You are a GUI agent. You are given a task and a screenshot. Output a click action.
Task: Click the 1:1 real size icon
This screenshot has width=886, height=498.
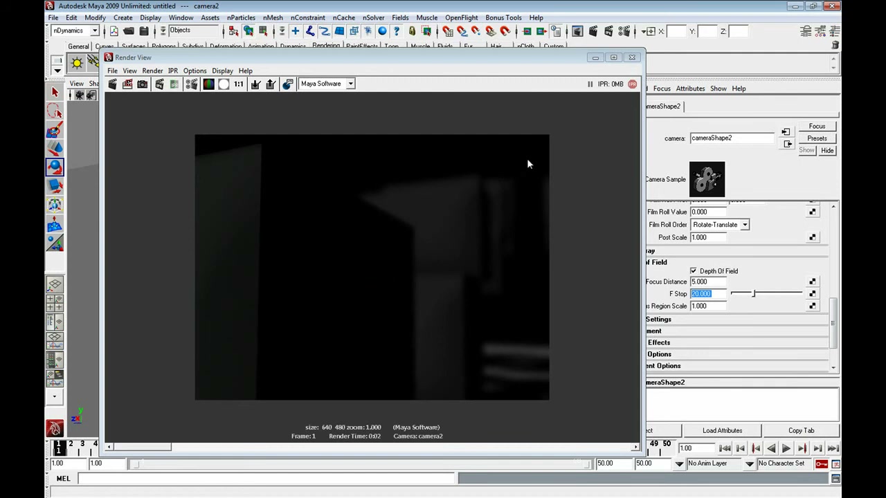239,84
